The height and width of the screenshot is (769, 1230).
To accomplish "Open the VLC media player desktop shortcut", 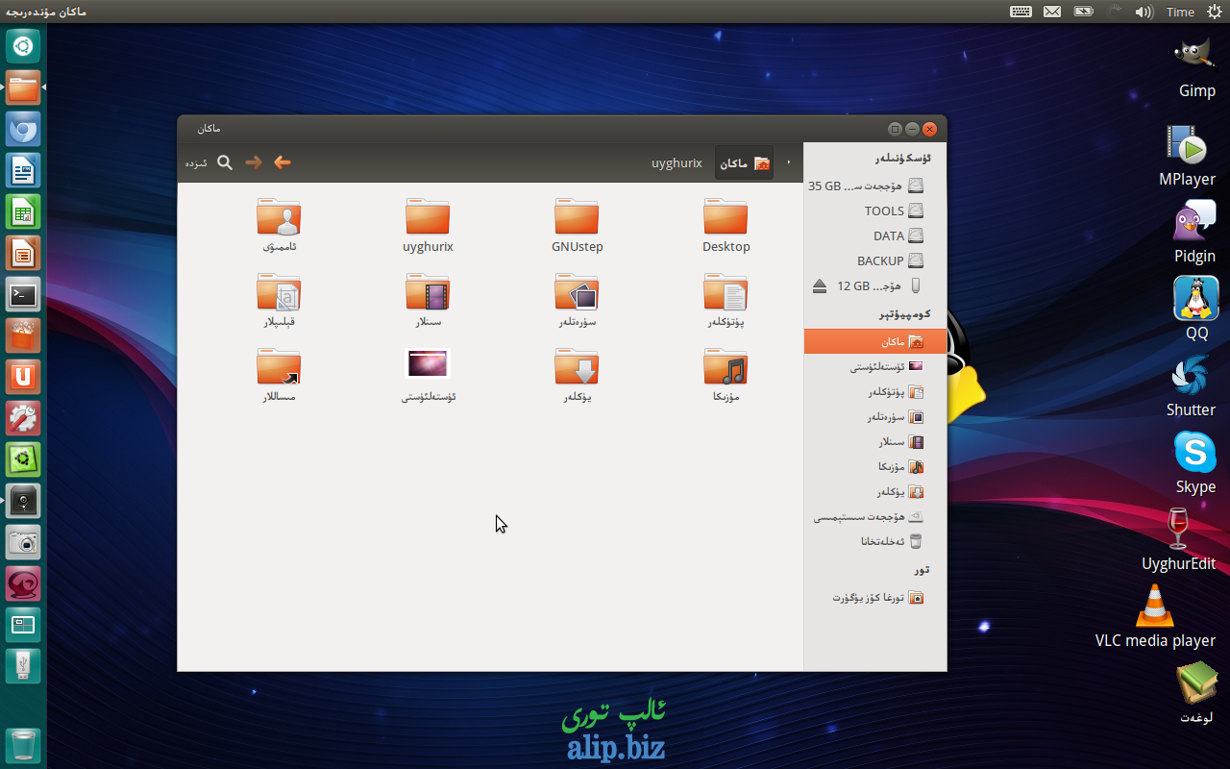I will click(x=1155, y=617).
